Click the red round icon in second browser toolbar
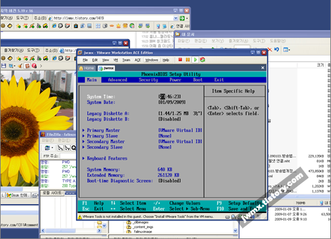This screenshot has width=331, height=239. coord(34,66)
